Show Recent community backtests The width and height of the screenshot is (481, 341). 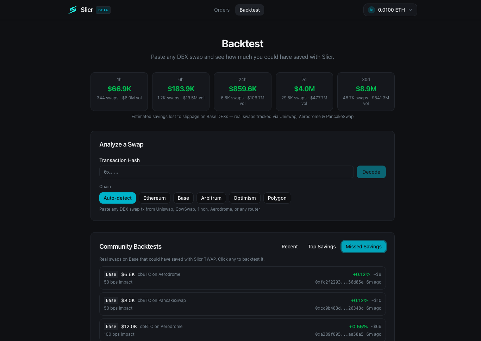pyautogui.click(x=290, y=247)
